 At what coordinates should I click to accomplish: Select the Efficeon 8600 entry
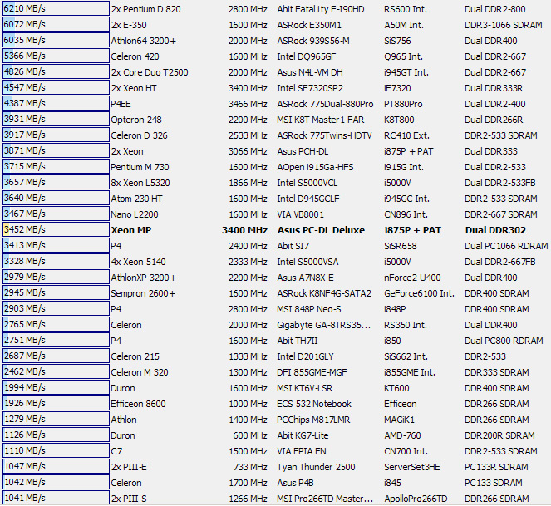[138, 404]
